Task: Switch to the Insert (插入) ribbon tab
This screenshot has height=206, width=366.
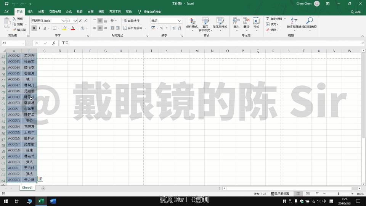Action: 30,11
